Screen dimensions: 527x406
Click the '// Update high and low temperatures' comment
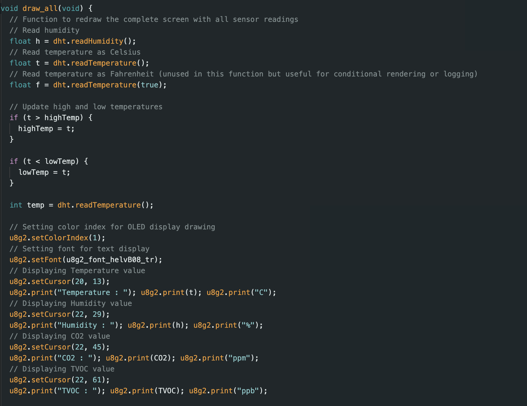pos(86,107)
